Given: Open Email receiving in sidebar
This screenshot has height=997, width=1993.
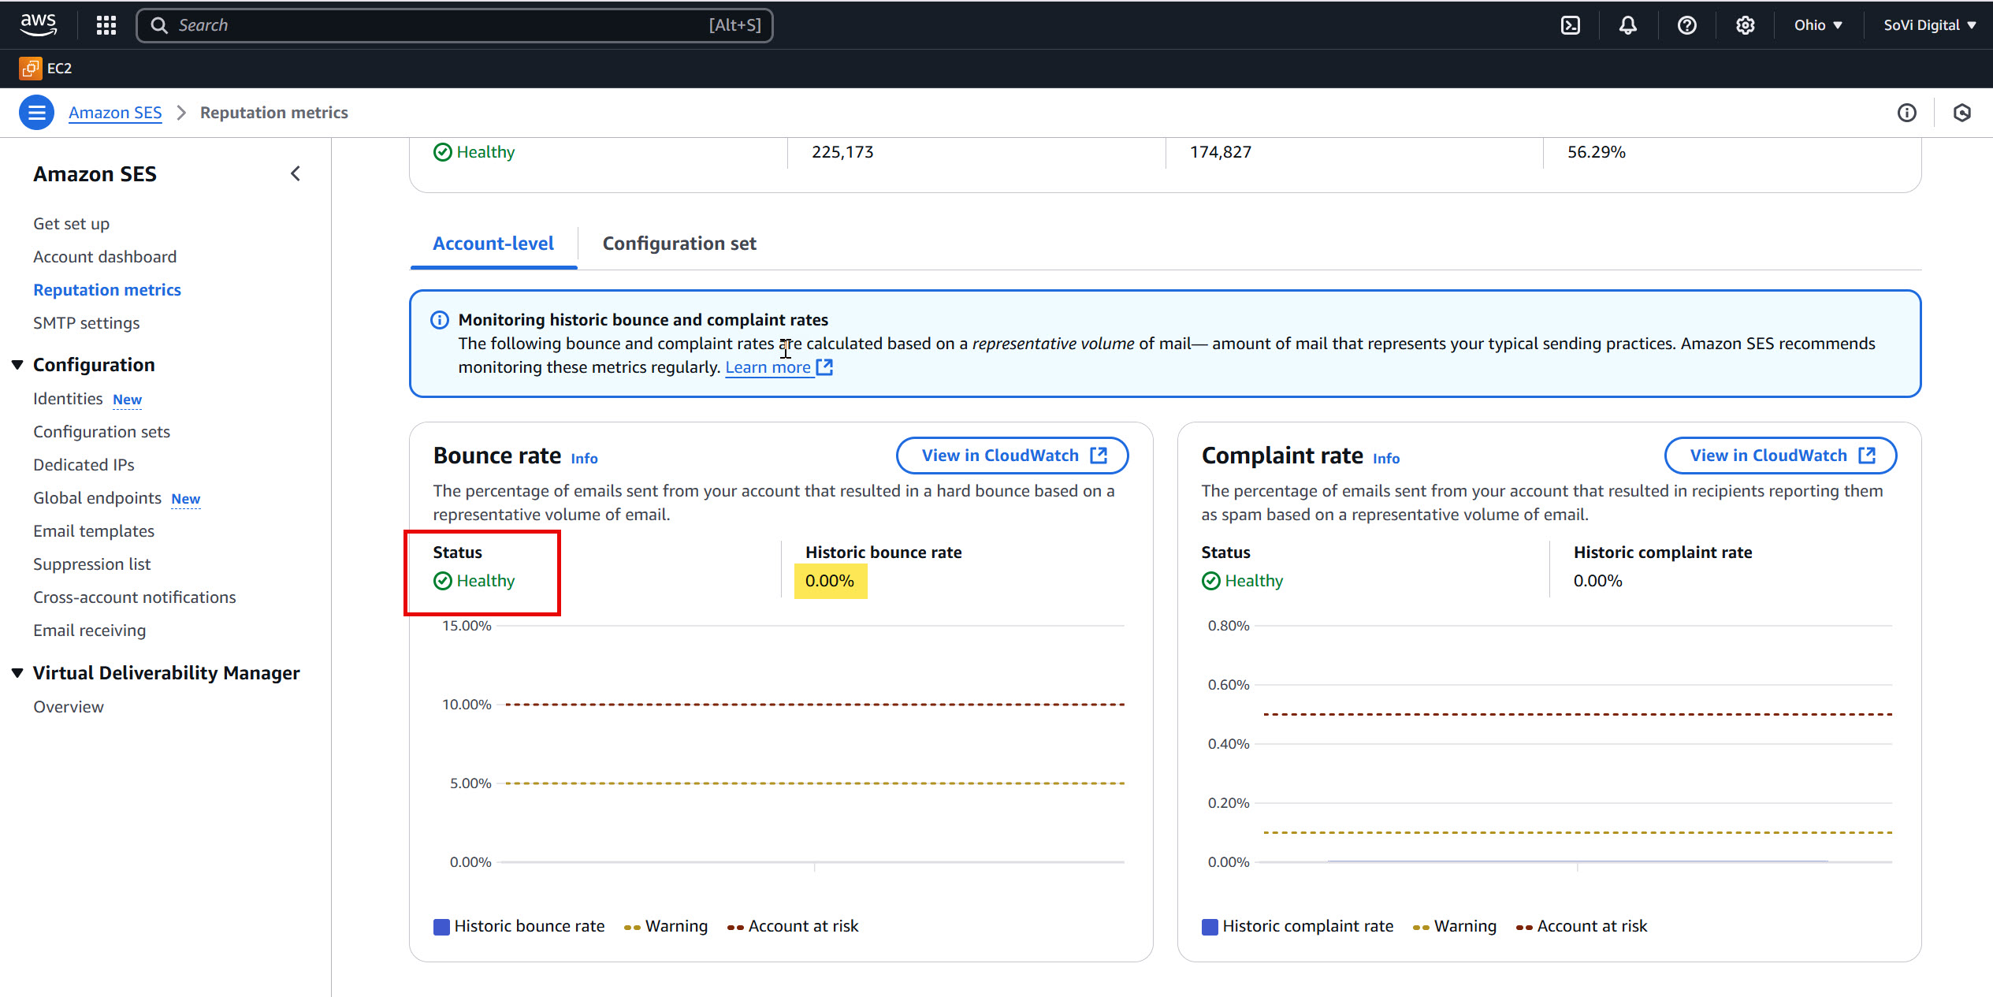Looking at the screenshot, I should (x=89, y=631).
